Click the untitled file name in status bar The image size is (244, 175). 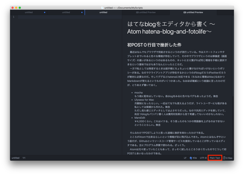tap(16, 158)
